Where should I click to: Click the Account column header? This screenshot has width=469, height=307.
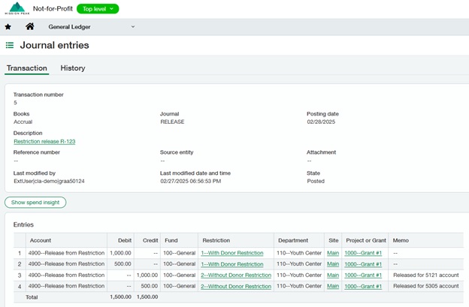click(40, 240)
